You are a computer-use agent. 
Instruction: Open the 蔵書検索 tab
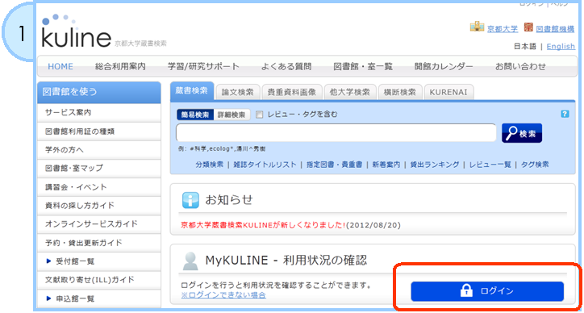pyautogui.click(x=192, y=91)
